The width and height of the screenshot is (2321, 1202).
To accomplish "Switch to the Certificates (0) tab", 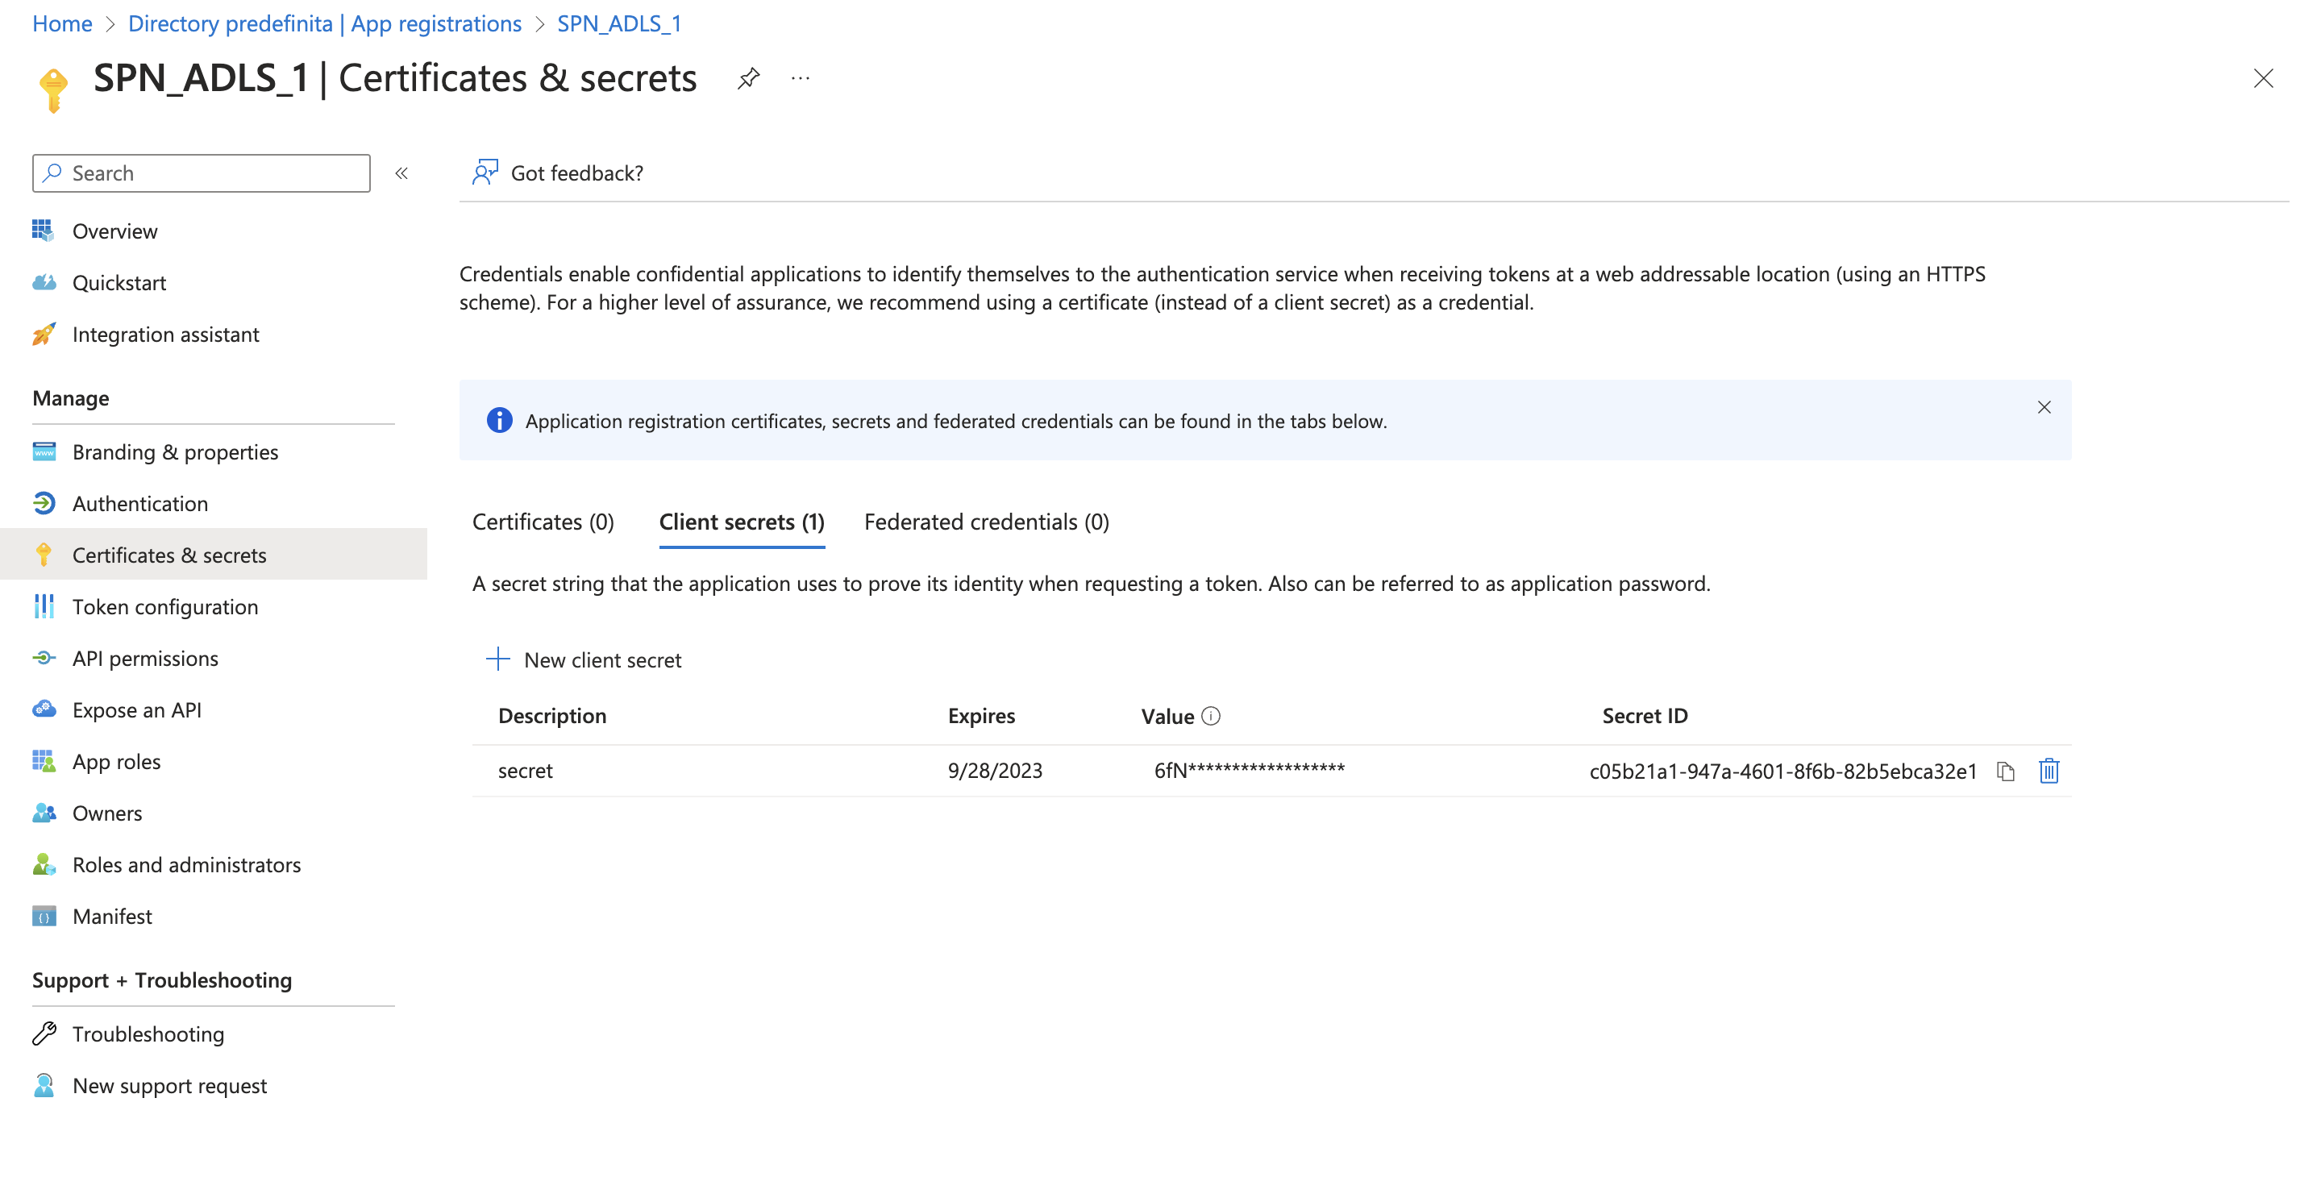I will pyautogui.click(x=543, y=522).
